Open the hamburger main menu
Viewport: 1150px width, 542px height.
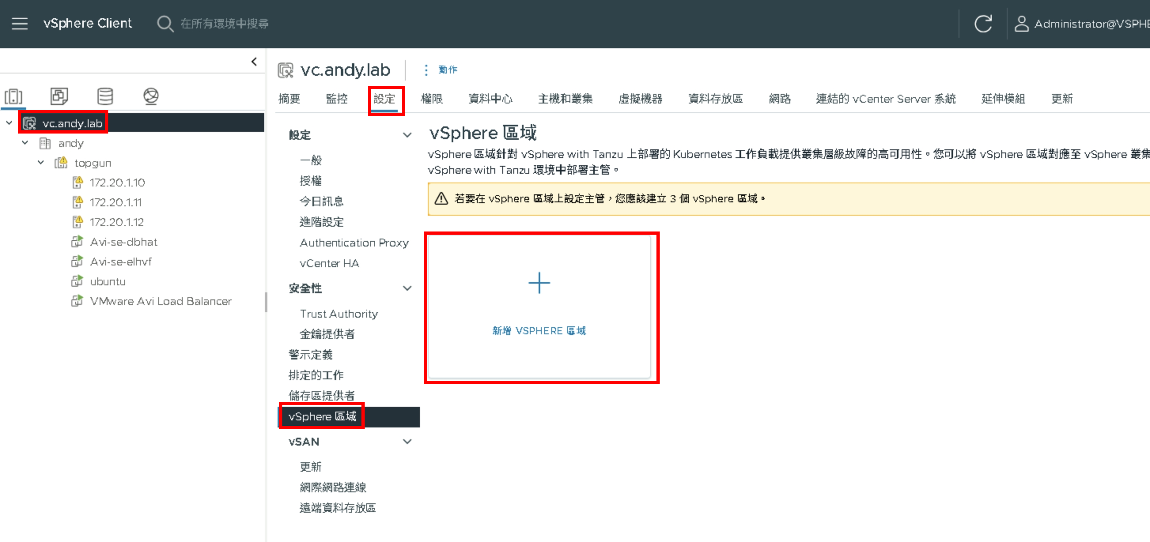(x=20, y=23)
